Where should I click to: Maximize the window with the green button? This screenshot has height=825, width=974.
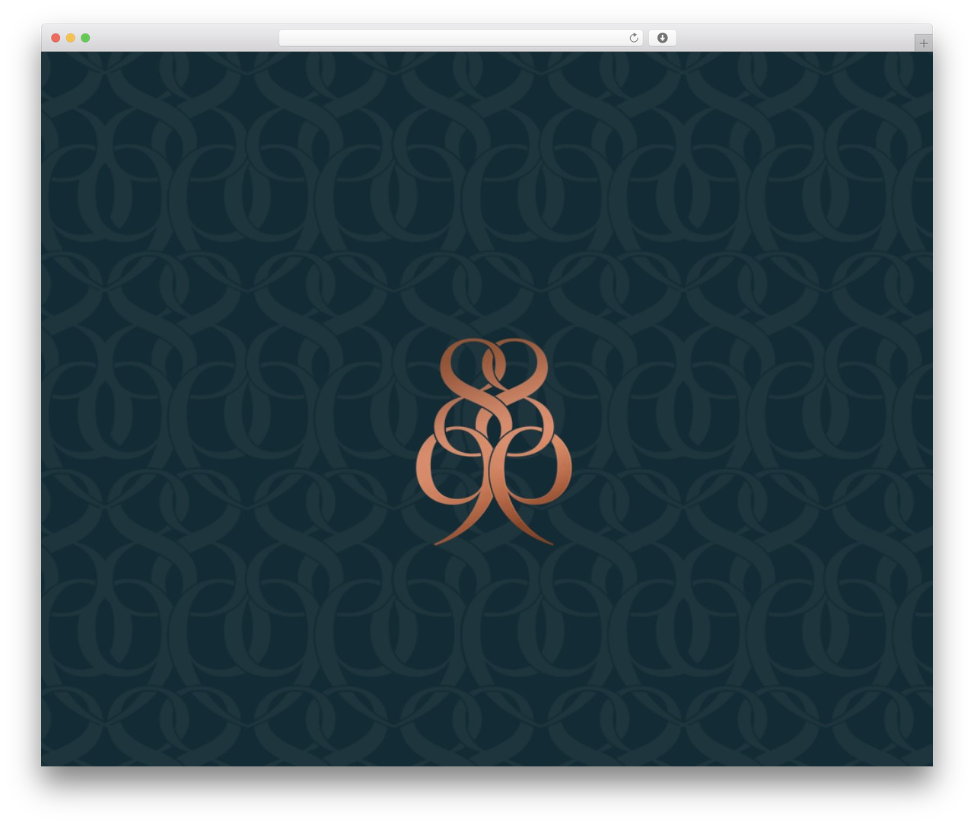pos(85,38)
